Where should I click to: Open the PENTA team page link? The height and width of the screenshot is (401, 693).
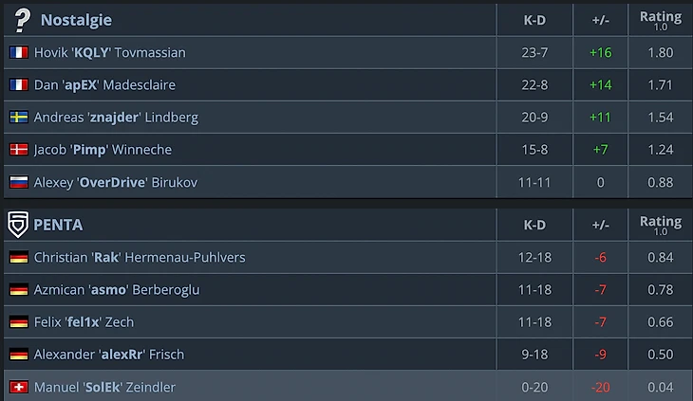(x=58, y=225)
